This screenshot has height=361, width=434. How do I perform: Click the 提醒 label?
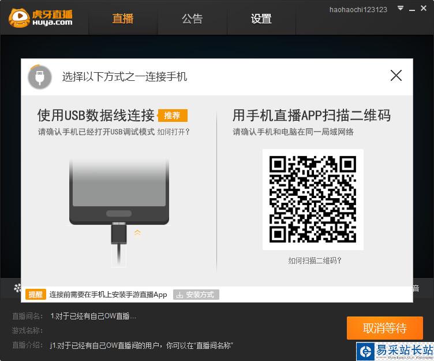35,295
